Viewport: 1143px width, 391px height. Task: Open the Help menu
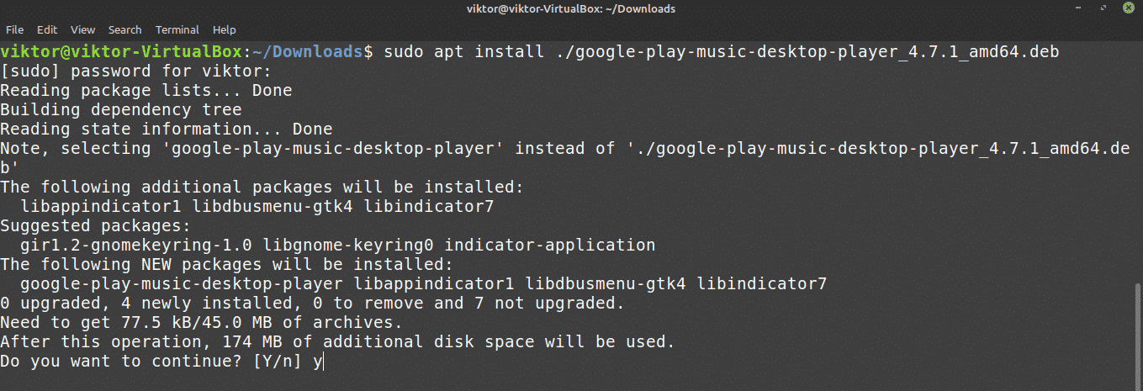point(225,29)
